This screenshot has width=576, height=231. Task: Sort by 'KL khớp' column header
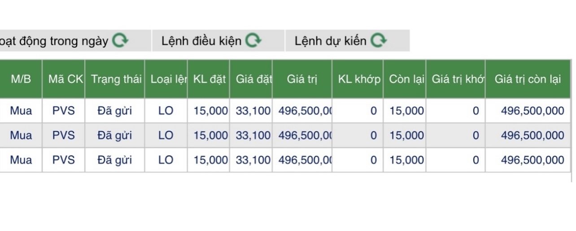359,79
